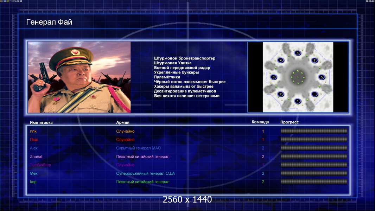Click 'Хакеры взламывают быстрее' line
375x211 pixels.
[x=184, y=87]
